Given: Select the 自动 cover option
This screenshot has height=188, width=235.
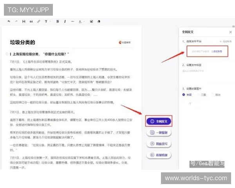Looking at the screenshot, I should [x=216, y=95].
